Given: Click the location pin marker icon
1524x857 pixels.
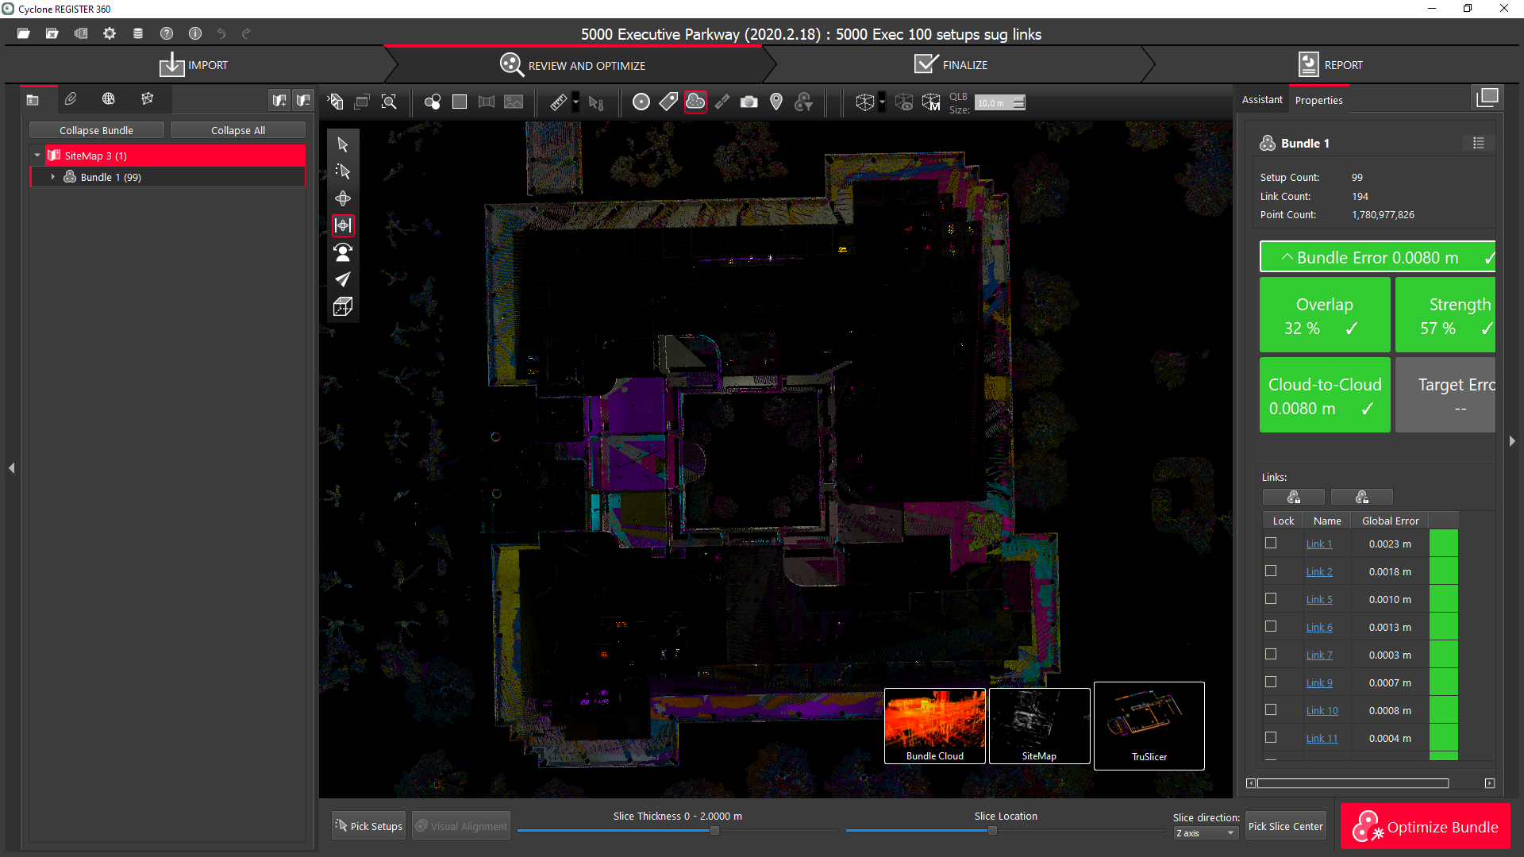Looking at the screenshot, I should (x=776, y=102).
